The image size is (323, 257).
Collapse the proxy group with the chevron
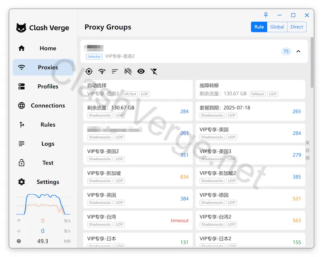point(298,51)
